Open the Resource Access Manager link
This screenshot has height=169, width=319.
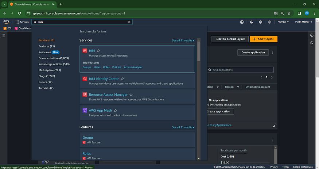108,95
